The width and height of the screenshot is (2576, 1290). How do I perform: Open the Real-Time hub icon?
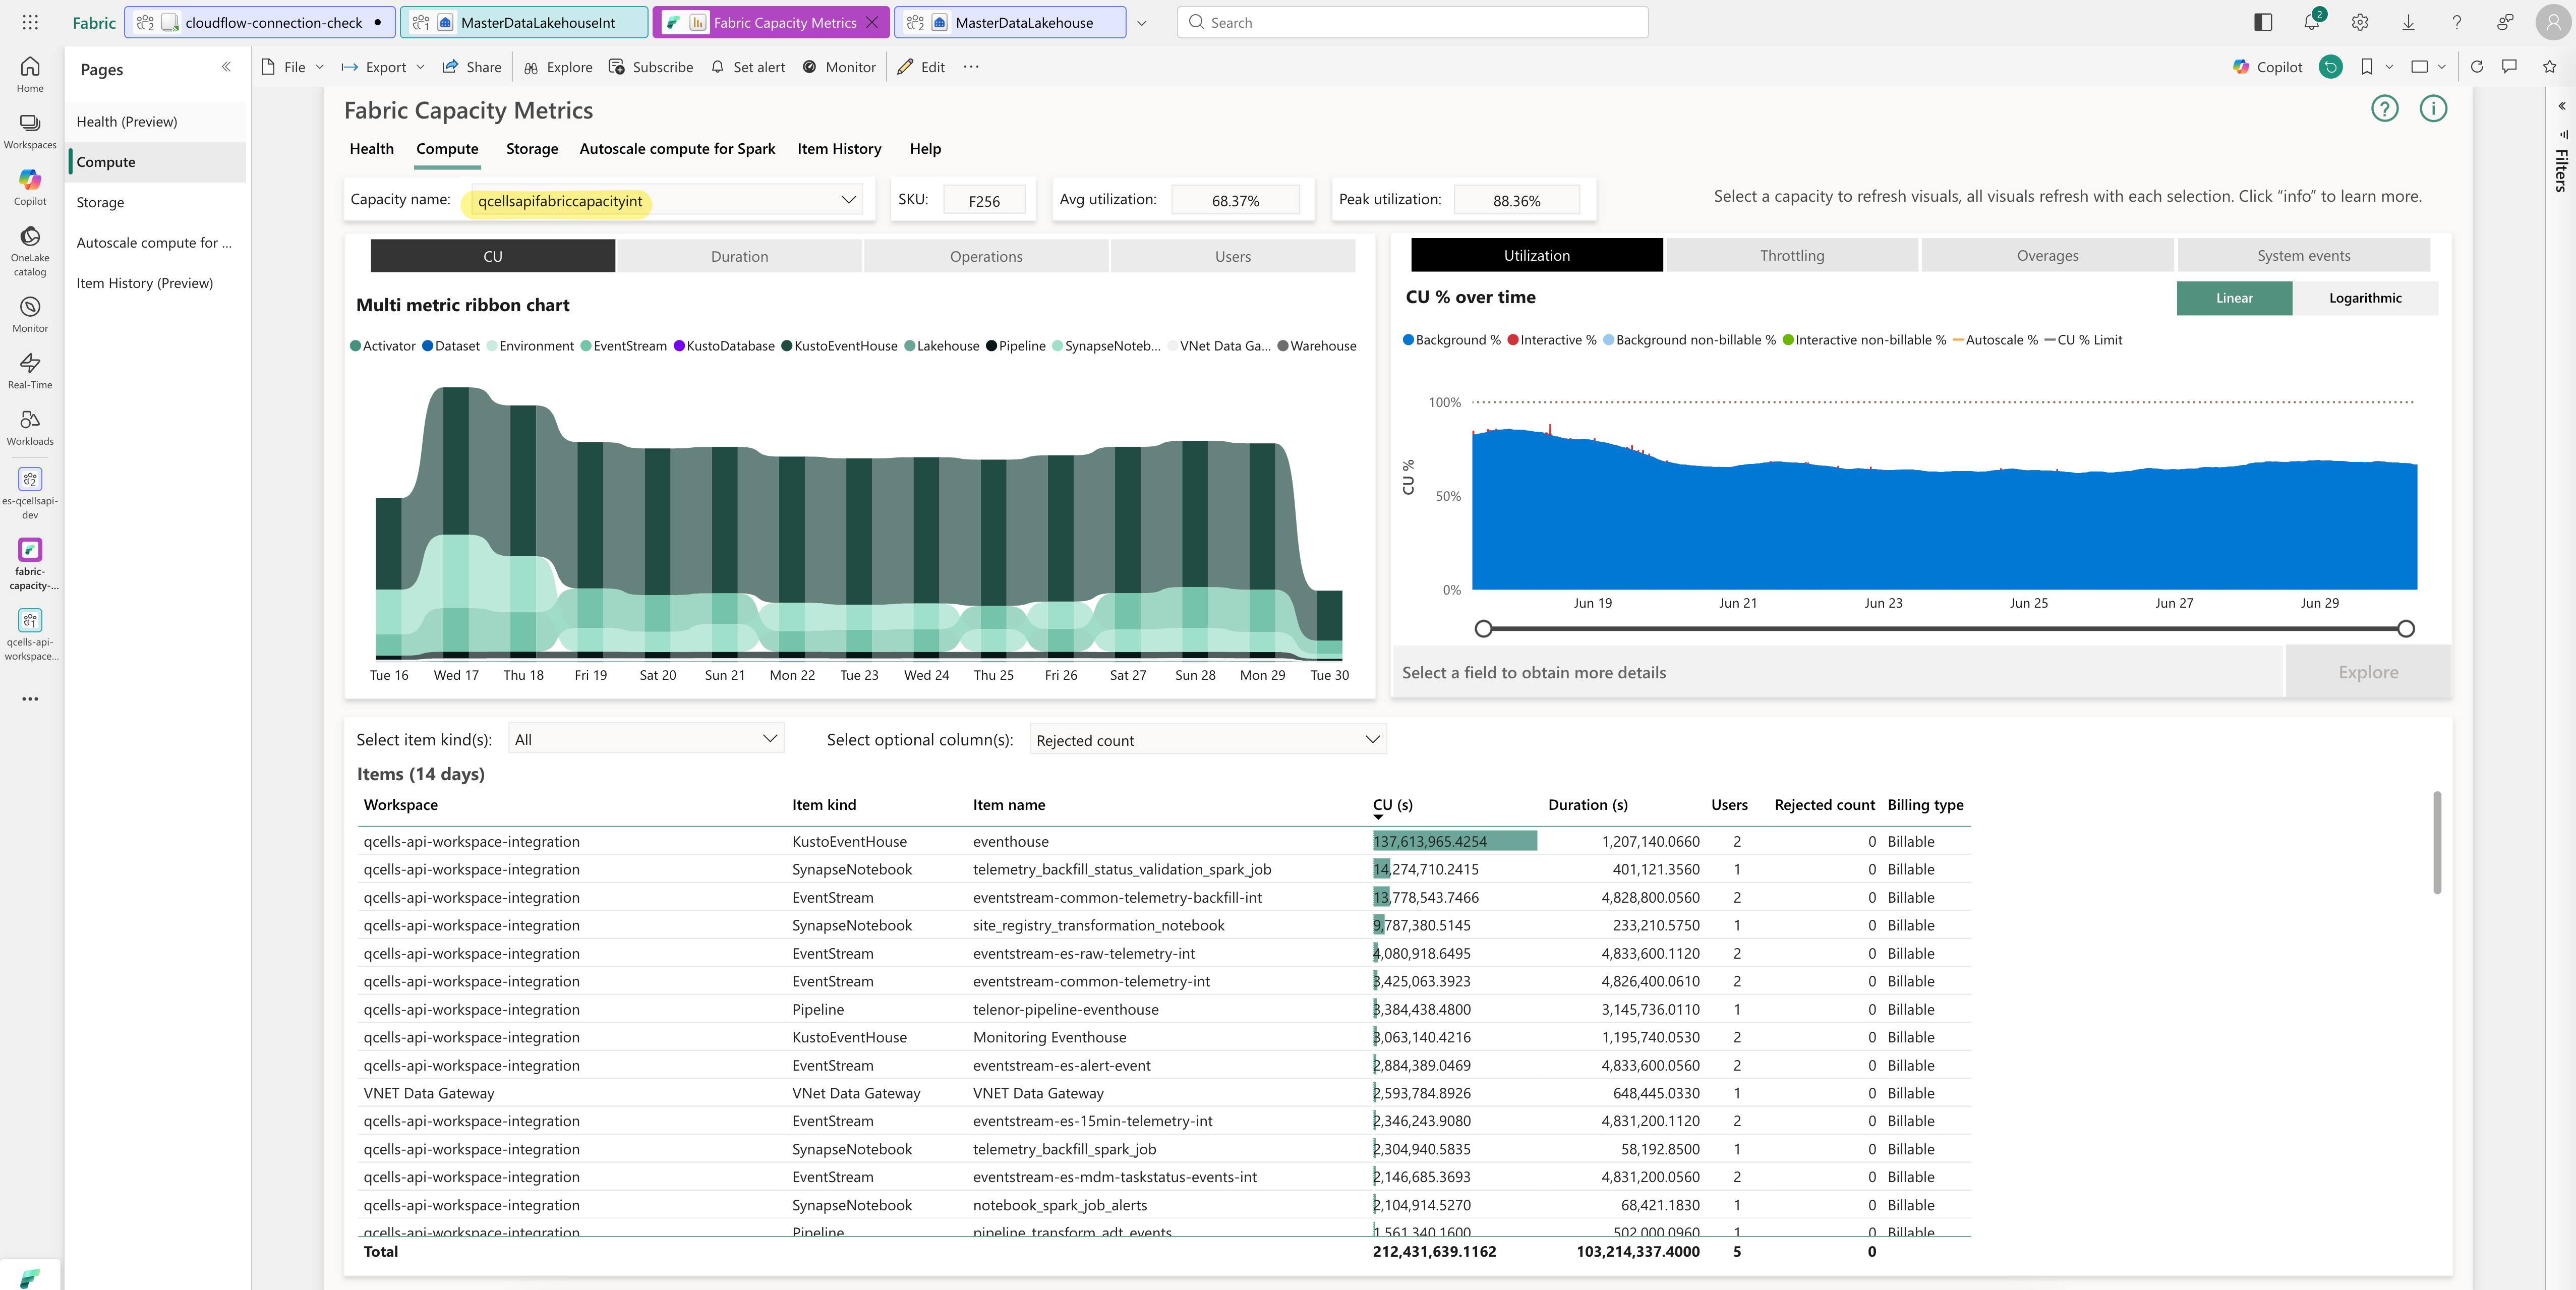(x=30, y=370)
